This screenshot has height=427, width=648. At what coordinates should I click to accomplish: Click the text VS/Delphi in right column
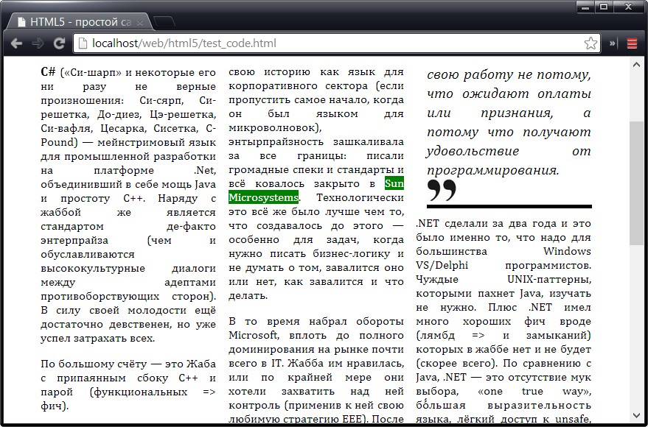click(x=442, y=265)
